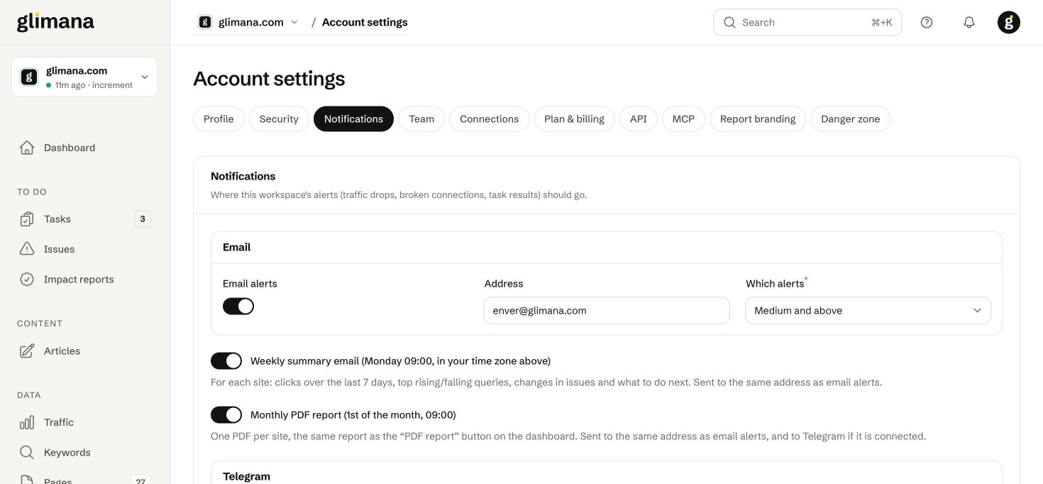Switch to the API tab

(639, 119)
